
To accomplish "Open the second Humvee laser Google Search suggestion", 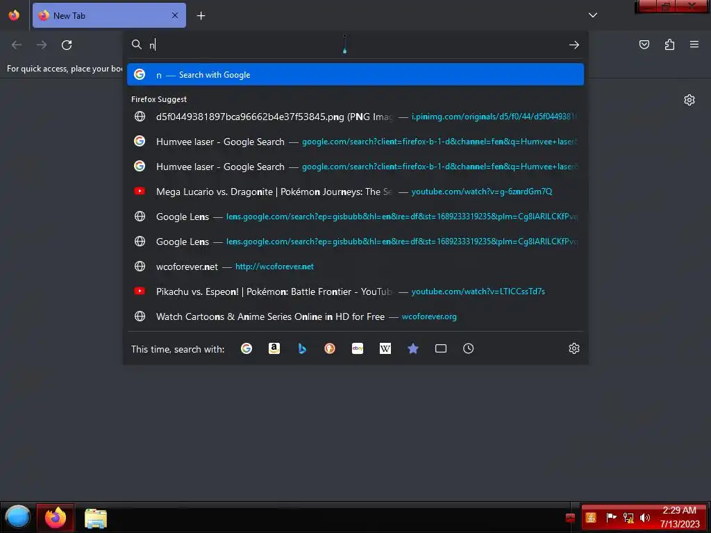I will [x=355, y=167].
